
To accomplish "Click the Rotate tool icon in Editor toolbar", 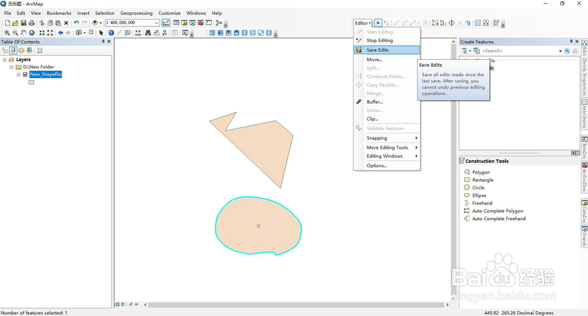I will (468, 23).
